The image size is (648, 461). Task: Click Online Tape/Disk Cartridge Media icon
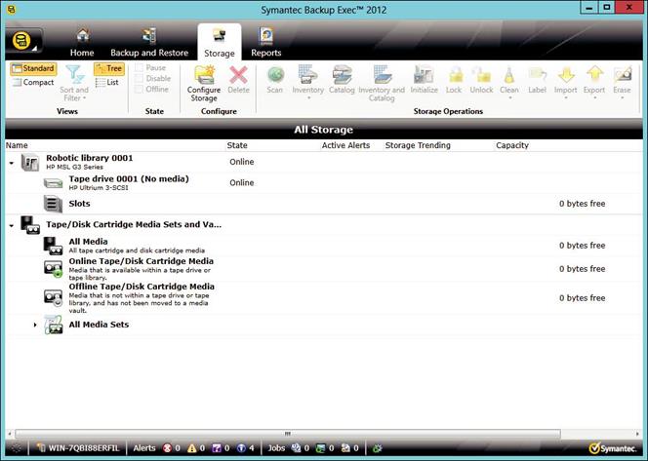(54, 269)
